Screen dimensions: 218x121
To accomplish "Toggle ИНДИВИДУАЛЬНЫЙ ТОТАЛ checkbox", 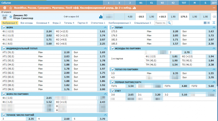I will click(x=4, y=48).
